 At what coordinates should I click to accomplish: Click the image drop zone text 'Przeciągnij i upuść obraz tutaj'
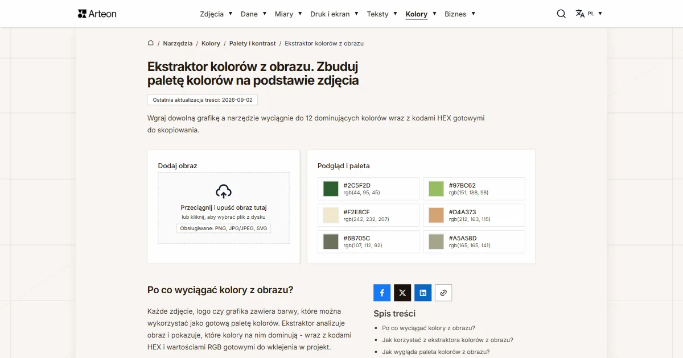click(x=224, y=207)
